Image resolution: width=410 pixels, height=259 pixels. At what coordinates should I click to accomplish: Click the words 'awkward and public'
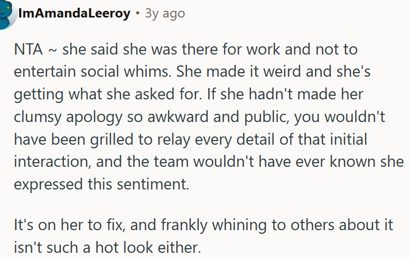[219, 117]
